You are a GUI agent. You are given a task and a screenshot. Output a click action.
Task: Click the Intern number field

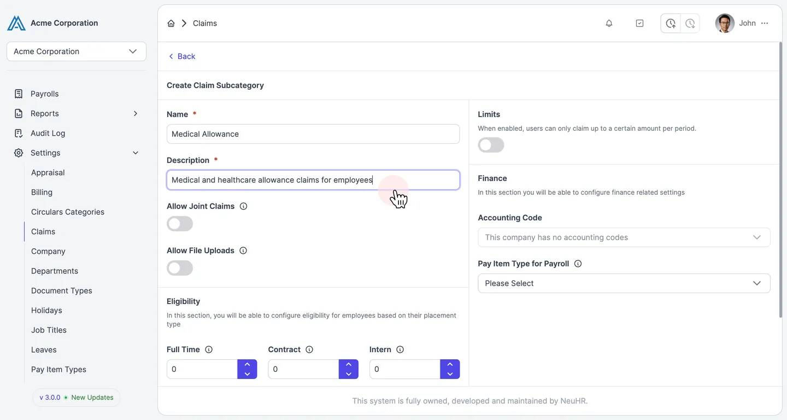click(405, 369)
